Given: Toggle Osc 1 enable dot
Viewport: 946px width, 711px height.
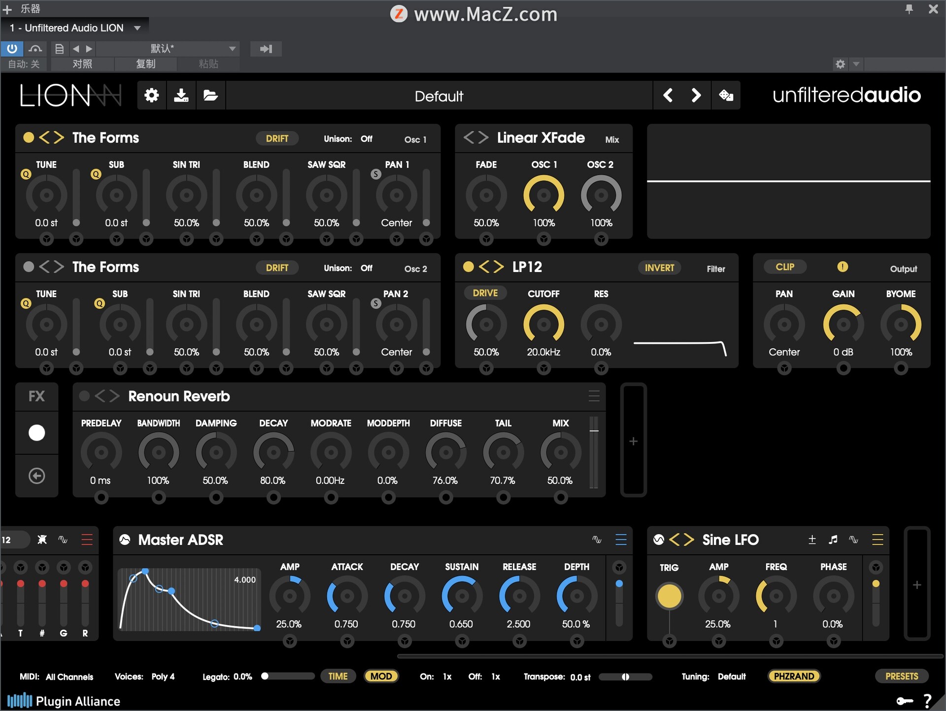Looking at the screenshot, I should (29, 137).
